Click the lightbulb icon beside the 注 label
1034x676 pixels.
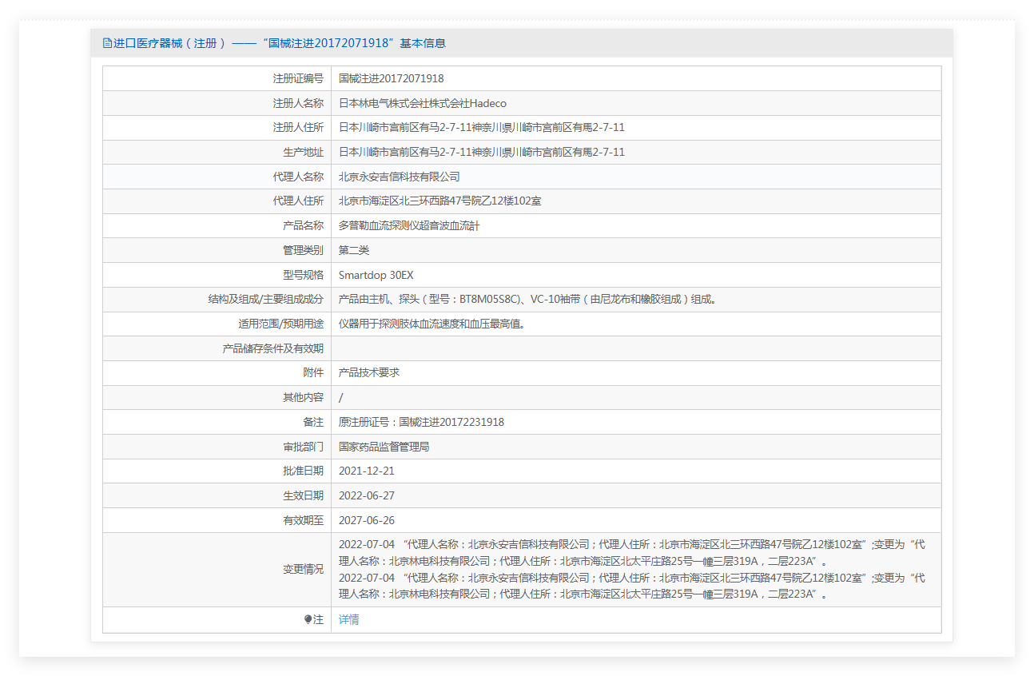coord(308,619)
